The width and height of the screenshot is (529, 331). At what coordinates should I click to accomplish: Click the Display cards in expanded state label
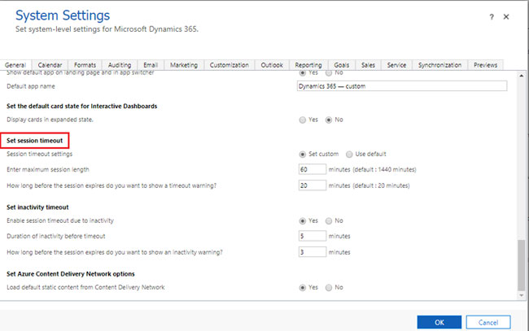pos(50,120)
